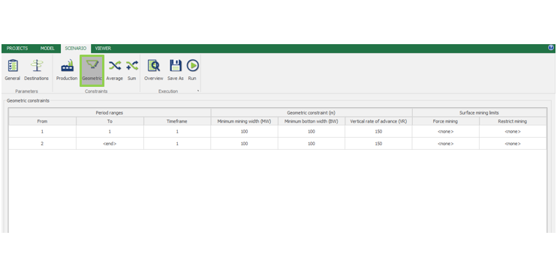Open Restrict mining dropdown in first row
The image size is (557, 277).
pos(513,132)
